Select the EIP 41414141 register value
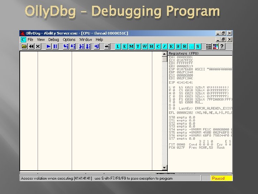 coord(185,83)
